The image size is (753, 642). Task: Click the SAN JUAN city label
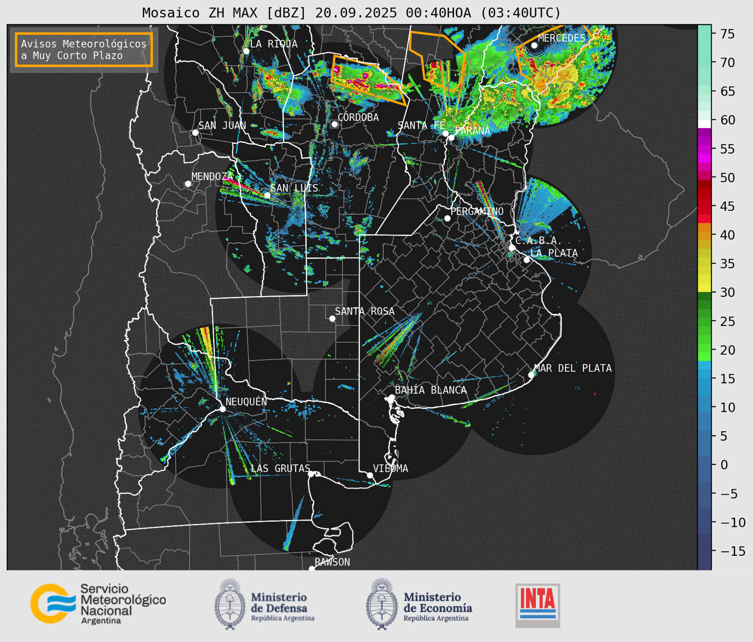[x=222, y=125]
